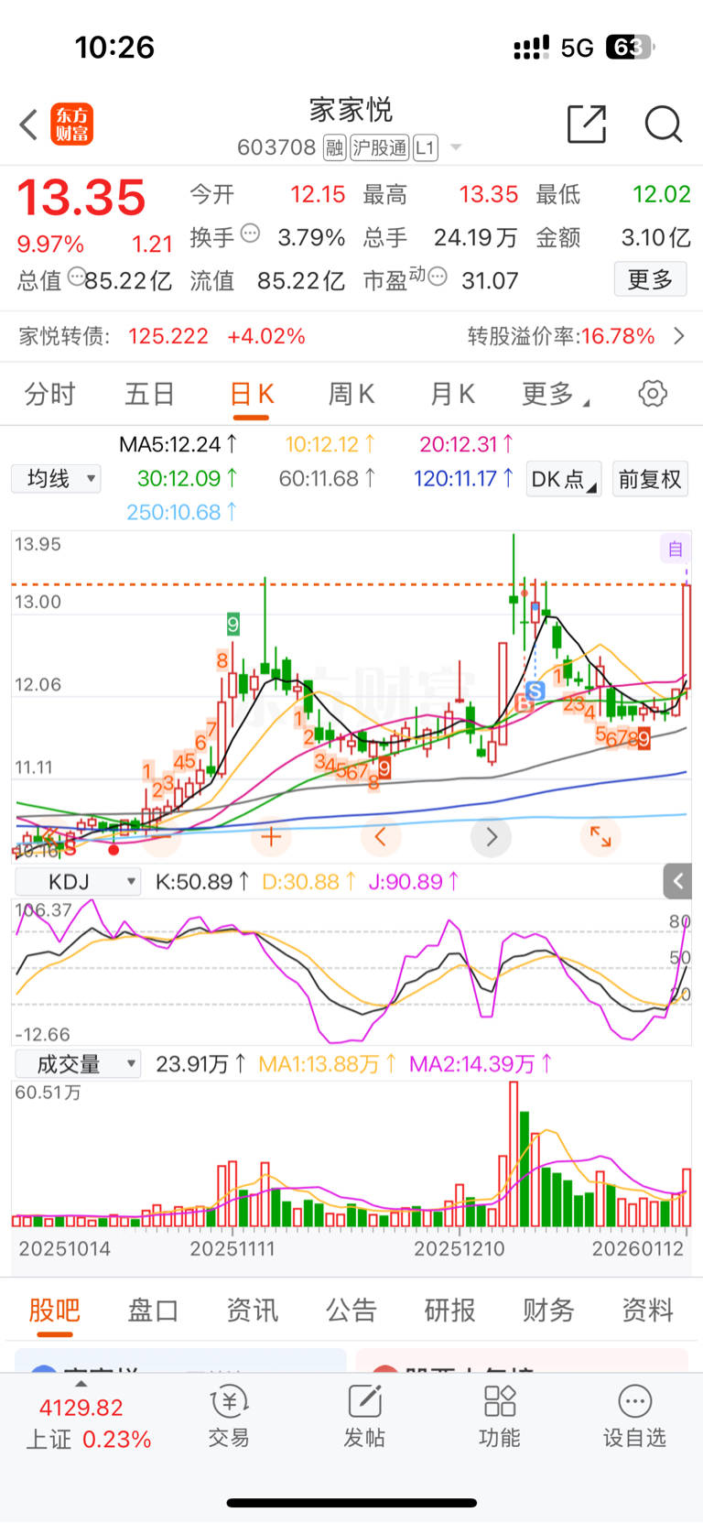Tap the current price 13.35

click(81, 197)
